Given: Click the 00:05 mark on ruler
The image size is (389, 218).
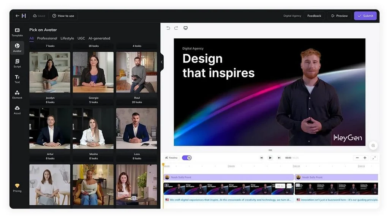Looking at the screenshot, I should [231, 166].
